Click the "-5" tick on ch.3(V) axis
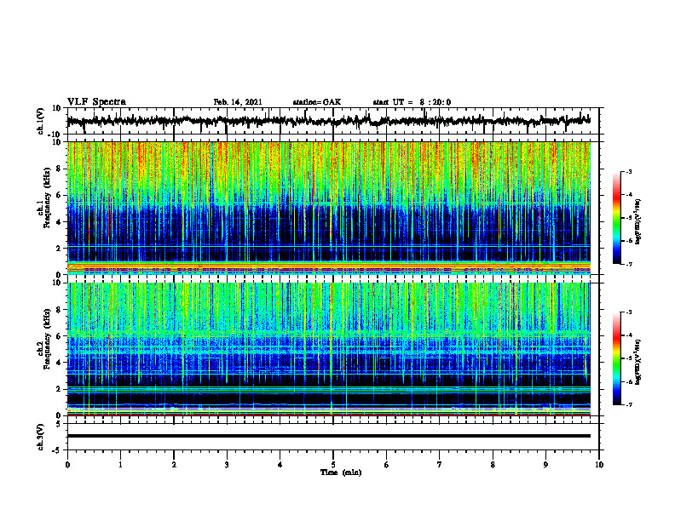The height and width of the screenshot is (521, 675). (57, 450)
